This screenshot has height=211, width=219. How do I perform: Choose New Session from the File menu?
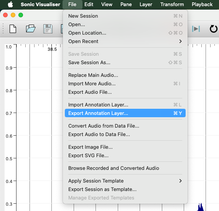(x=125, y=16)
